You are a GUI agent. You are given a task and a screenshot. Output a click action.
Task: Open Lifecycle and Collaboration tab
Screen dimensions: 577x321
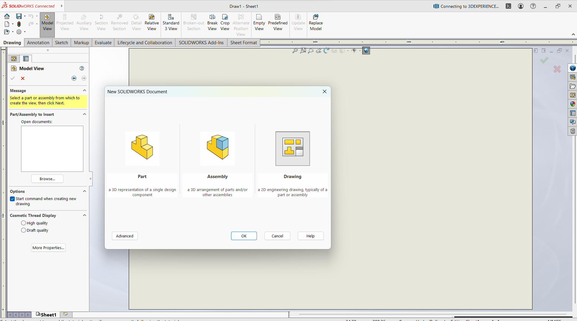(x=145, y=43)
